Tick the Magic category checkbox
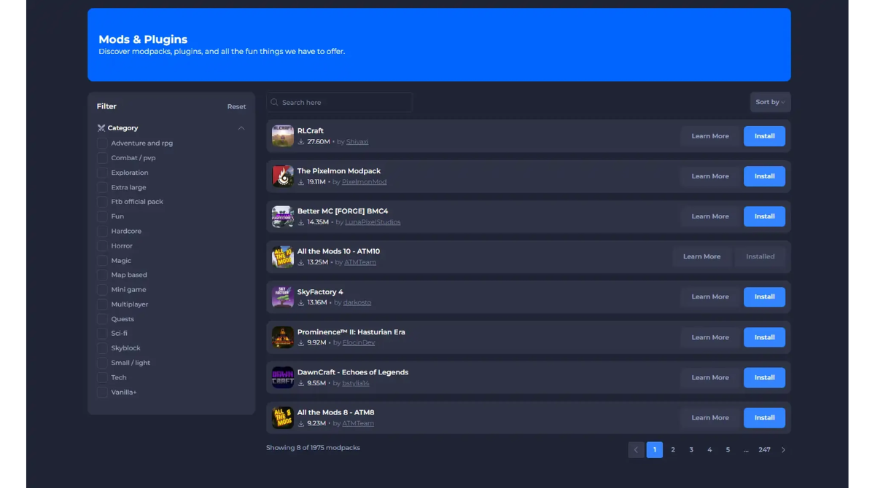875x488 pixels. [x=102, y=260]
